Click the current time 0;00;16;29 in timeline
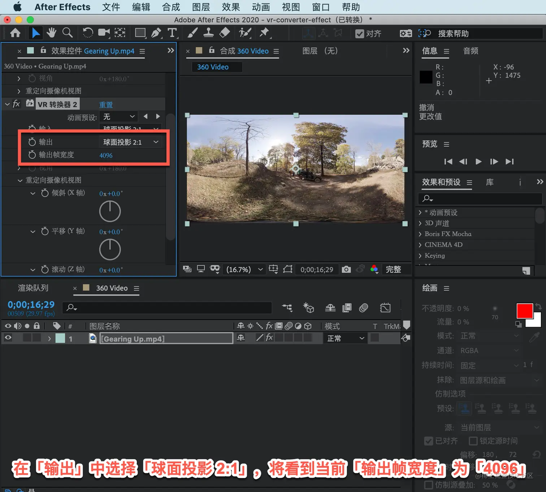 (31, 305)
